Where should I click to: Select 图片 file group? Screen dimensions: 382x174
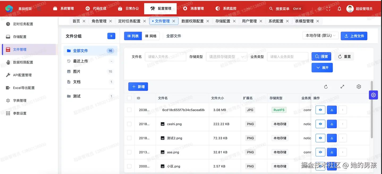(90, 72)
